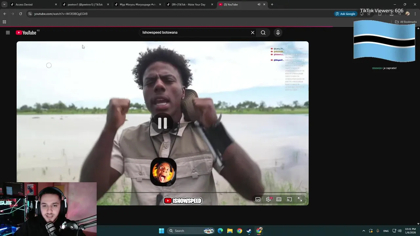This screenshot has height=236, width=420.
Task: Close the Access Denied tab
Action: click(x=56, y=5)
